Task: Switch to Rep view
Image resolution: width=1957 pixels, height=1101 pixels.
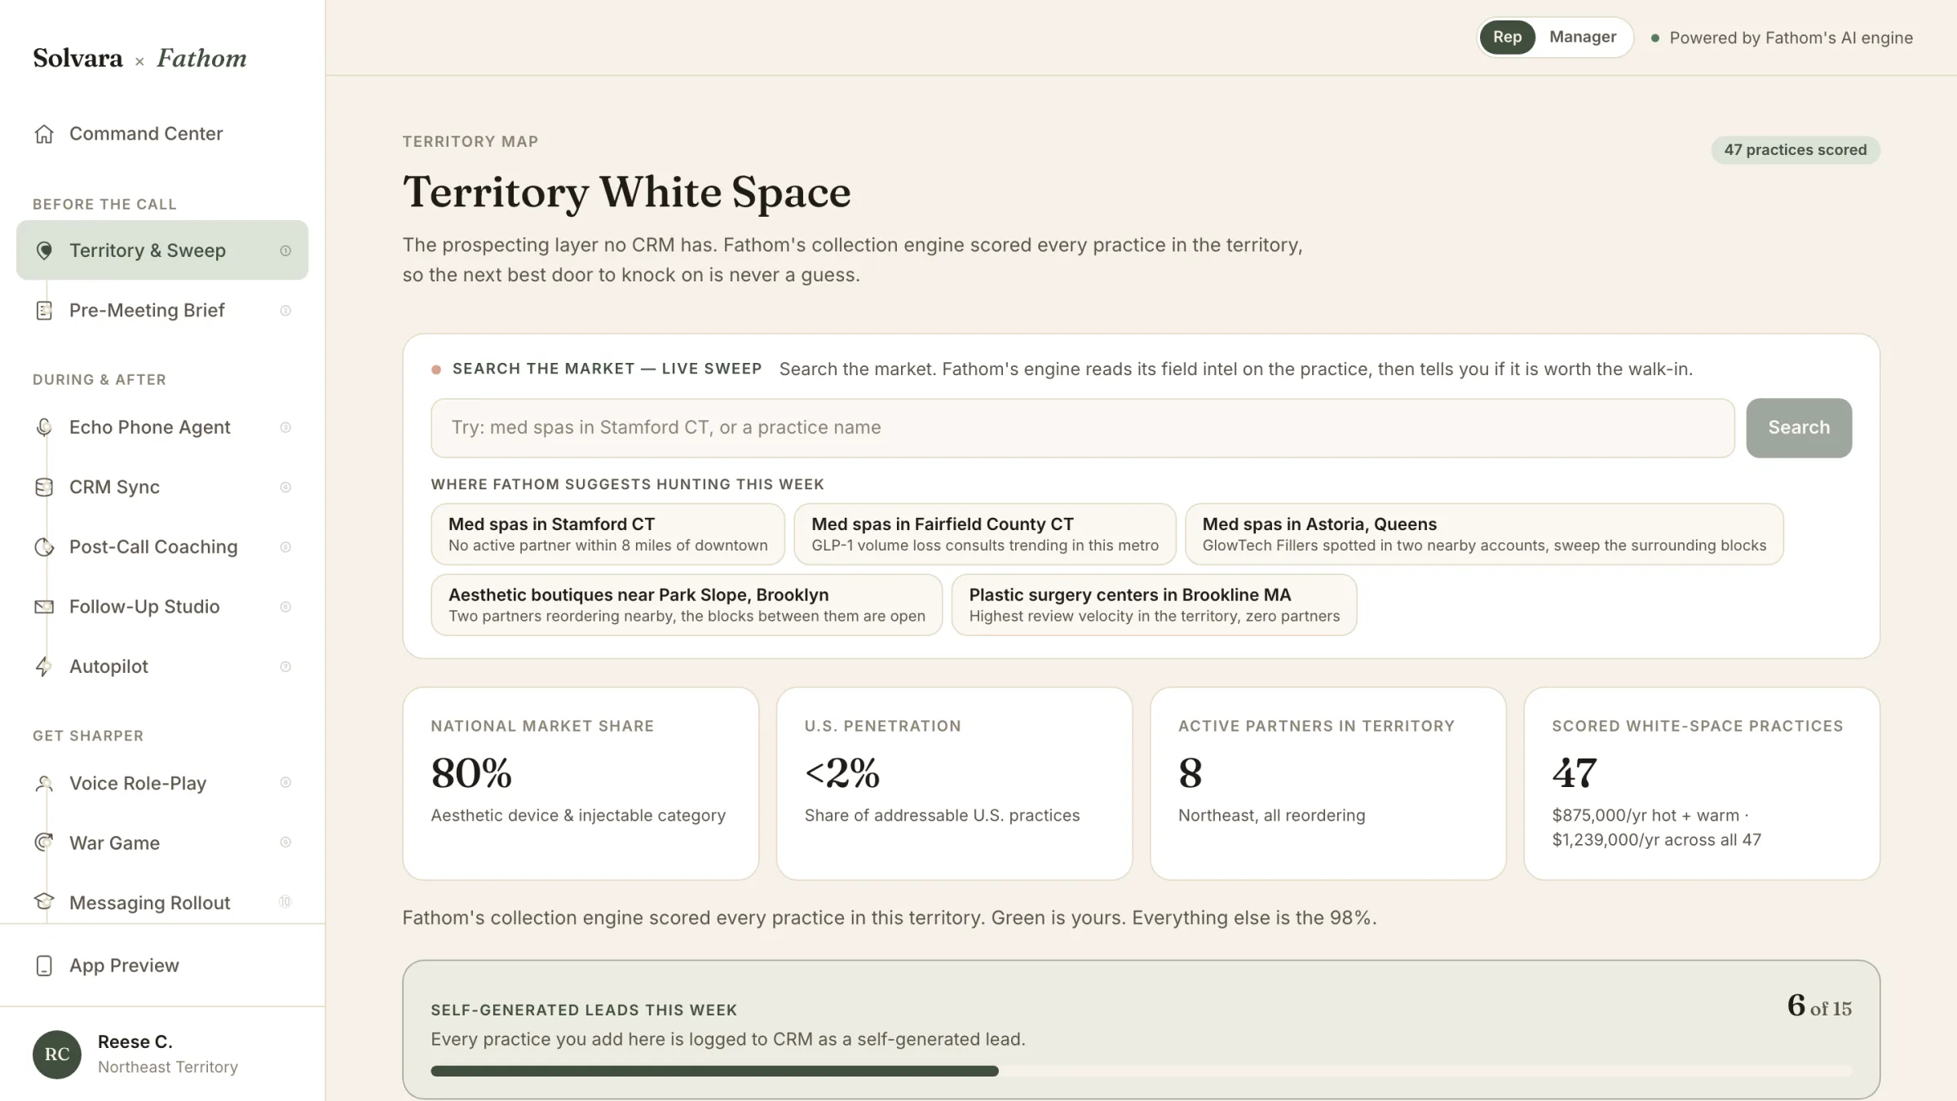Action: click(1507, 37)
